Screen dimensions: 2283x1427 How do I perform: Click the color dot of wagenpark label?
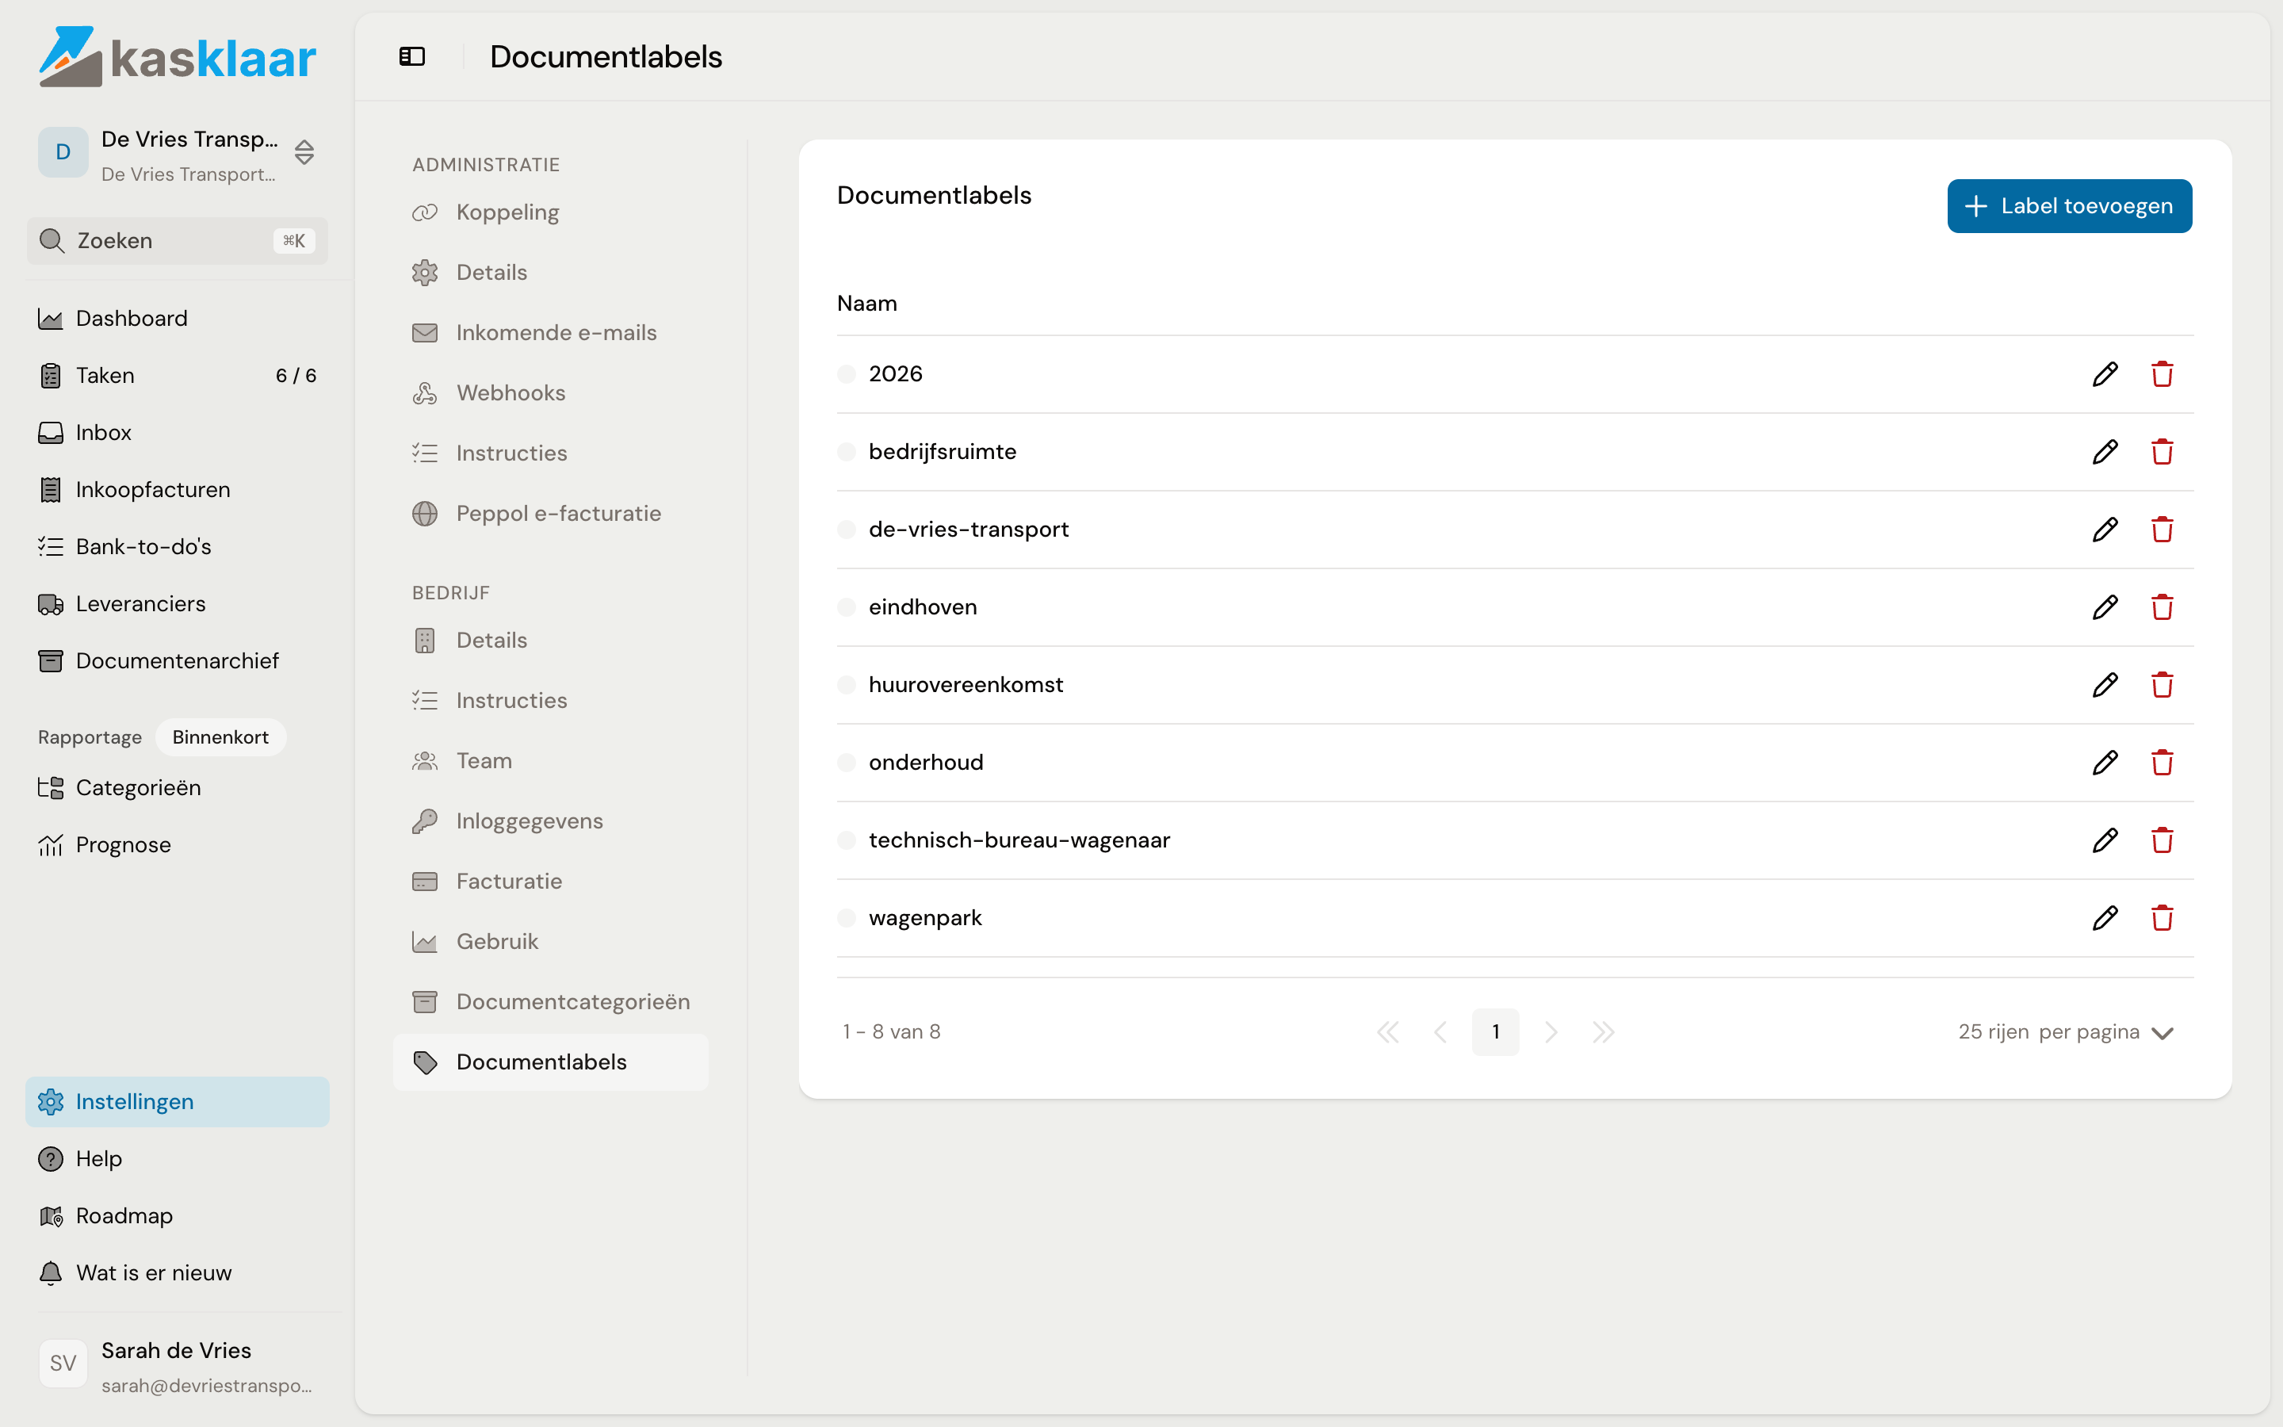[x=847, y=917]
